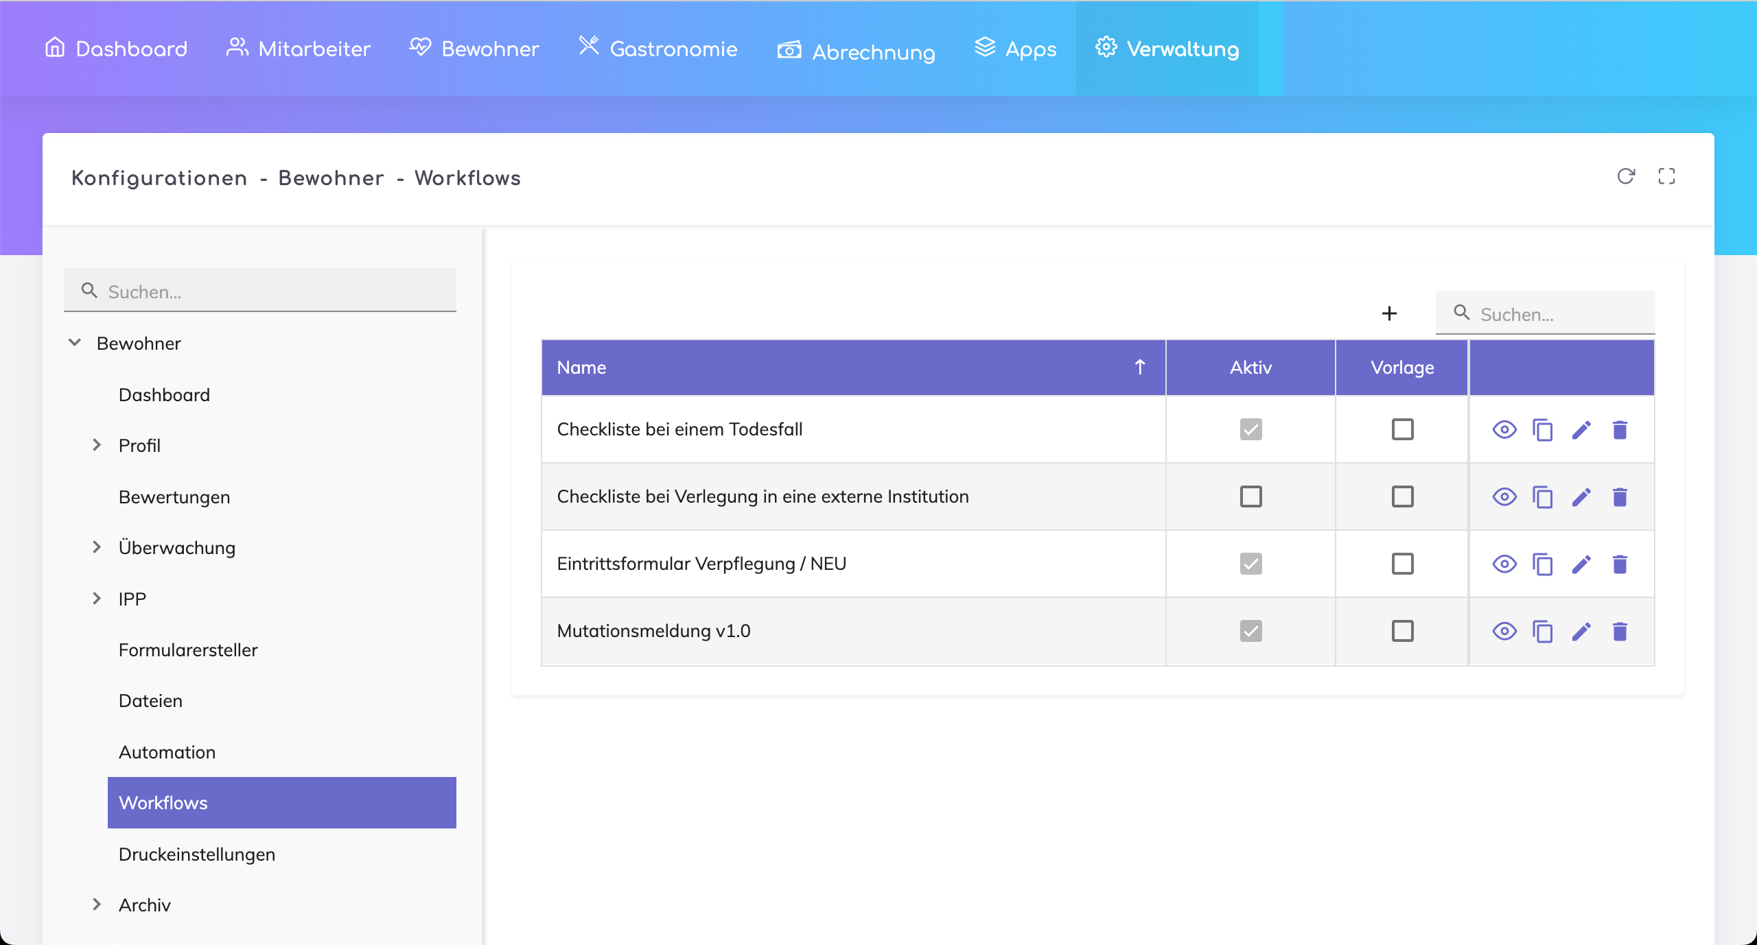Viewport: 1757px width, 945px height.
Task: Trash the Checkliste bei einem Todesfall row
Action: tap(1620, 430)
